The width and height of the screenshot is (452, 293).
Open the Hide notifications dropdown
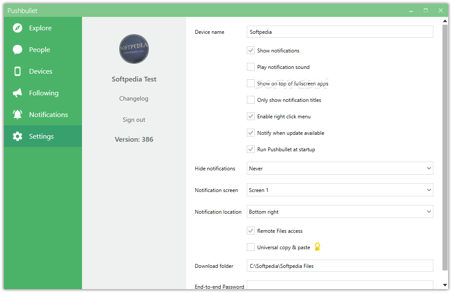(x=340, y=168)
